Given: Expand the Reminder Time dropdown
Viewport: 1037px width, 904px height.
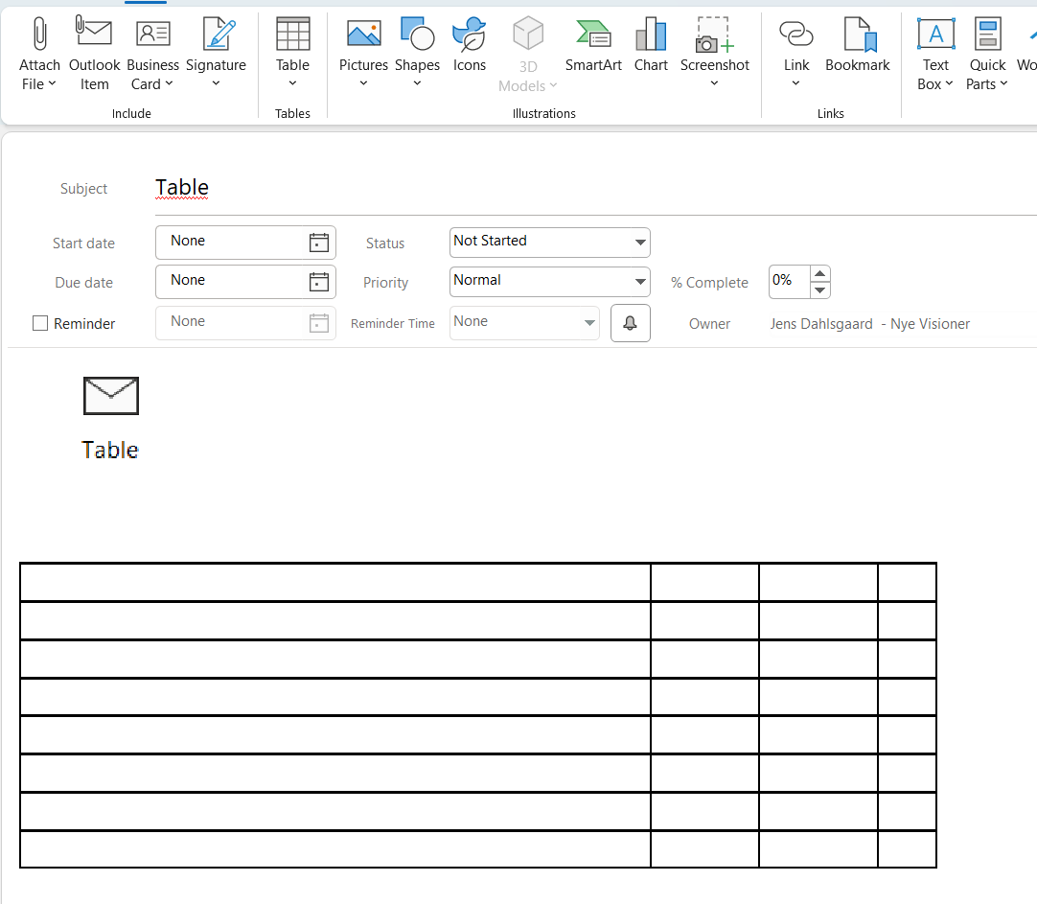Looking at the screenshot, I should (589, 323).
